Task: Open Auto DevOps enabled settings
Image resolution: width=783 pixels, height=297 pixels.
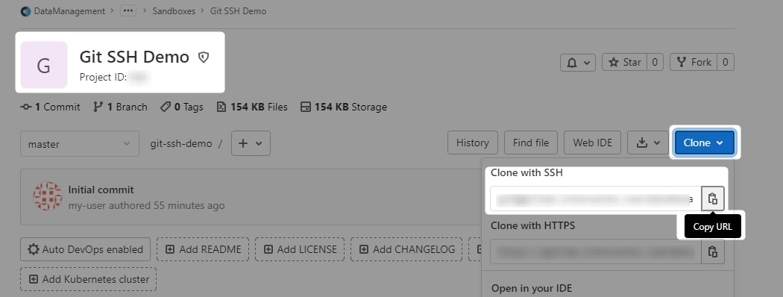Action: (86, 249)
